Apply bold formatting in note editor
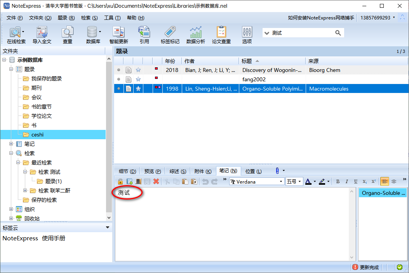This screenshot has width=409, height=273. (x=338, y=181)
